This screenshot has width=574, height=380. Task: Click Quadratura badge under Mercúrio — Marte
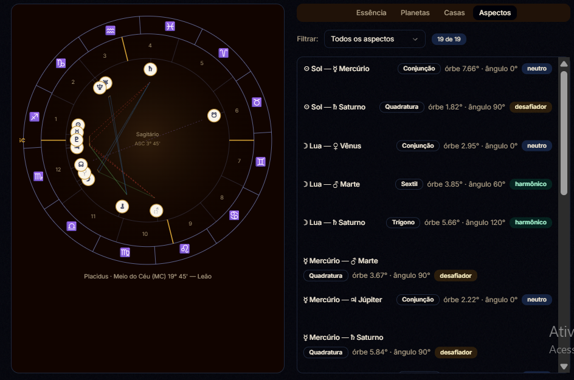(325, 275)
